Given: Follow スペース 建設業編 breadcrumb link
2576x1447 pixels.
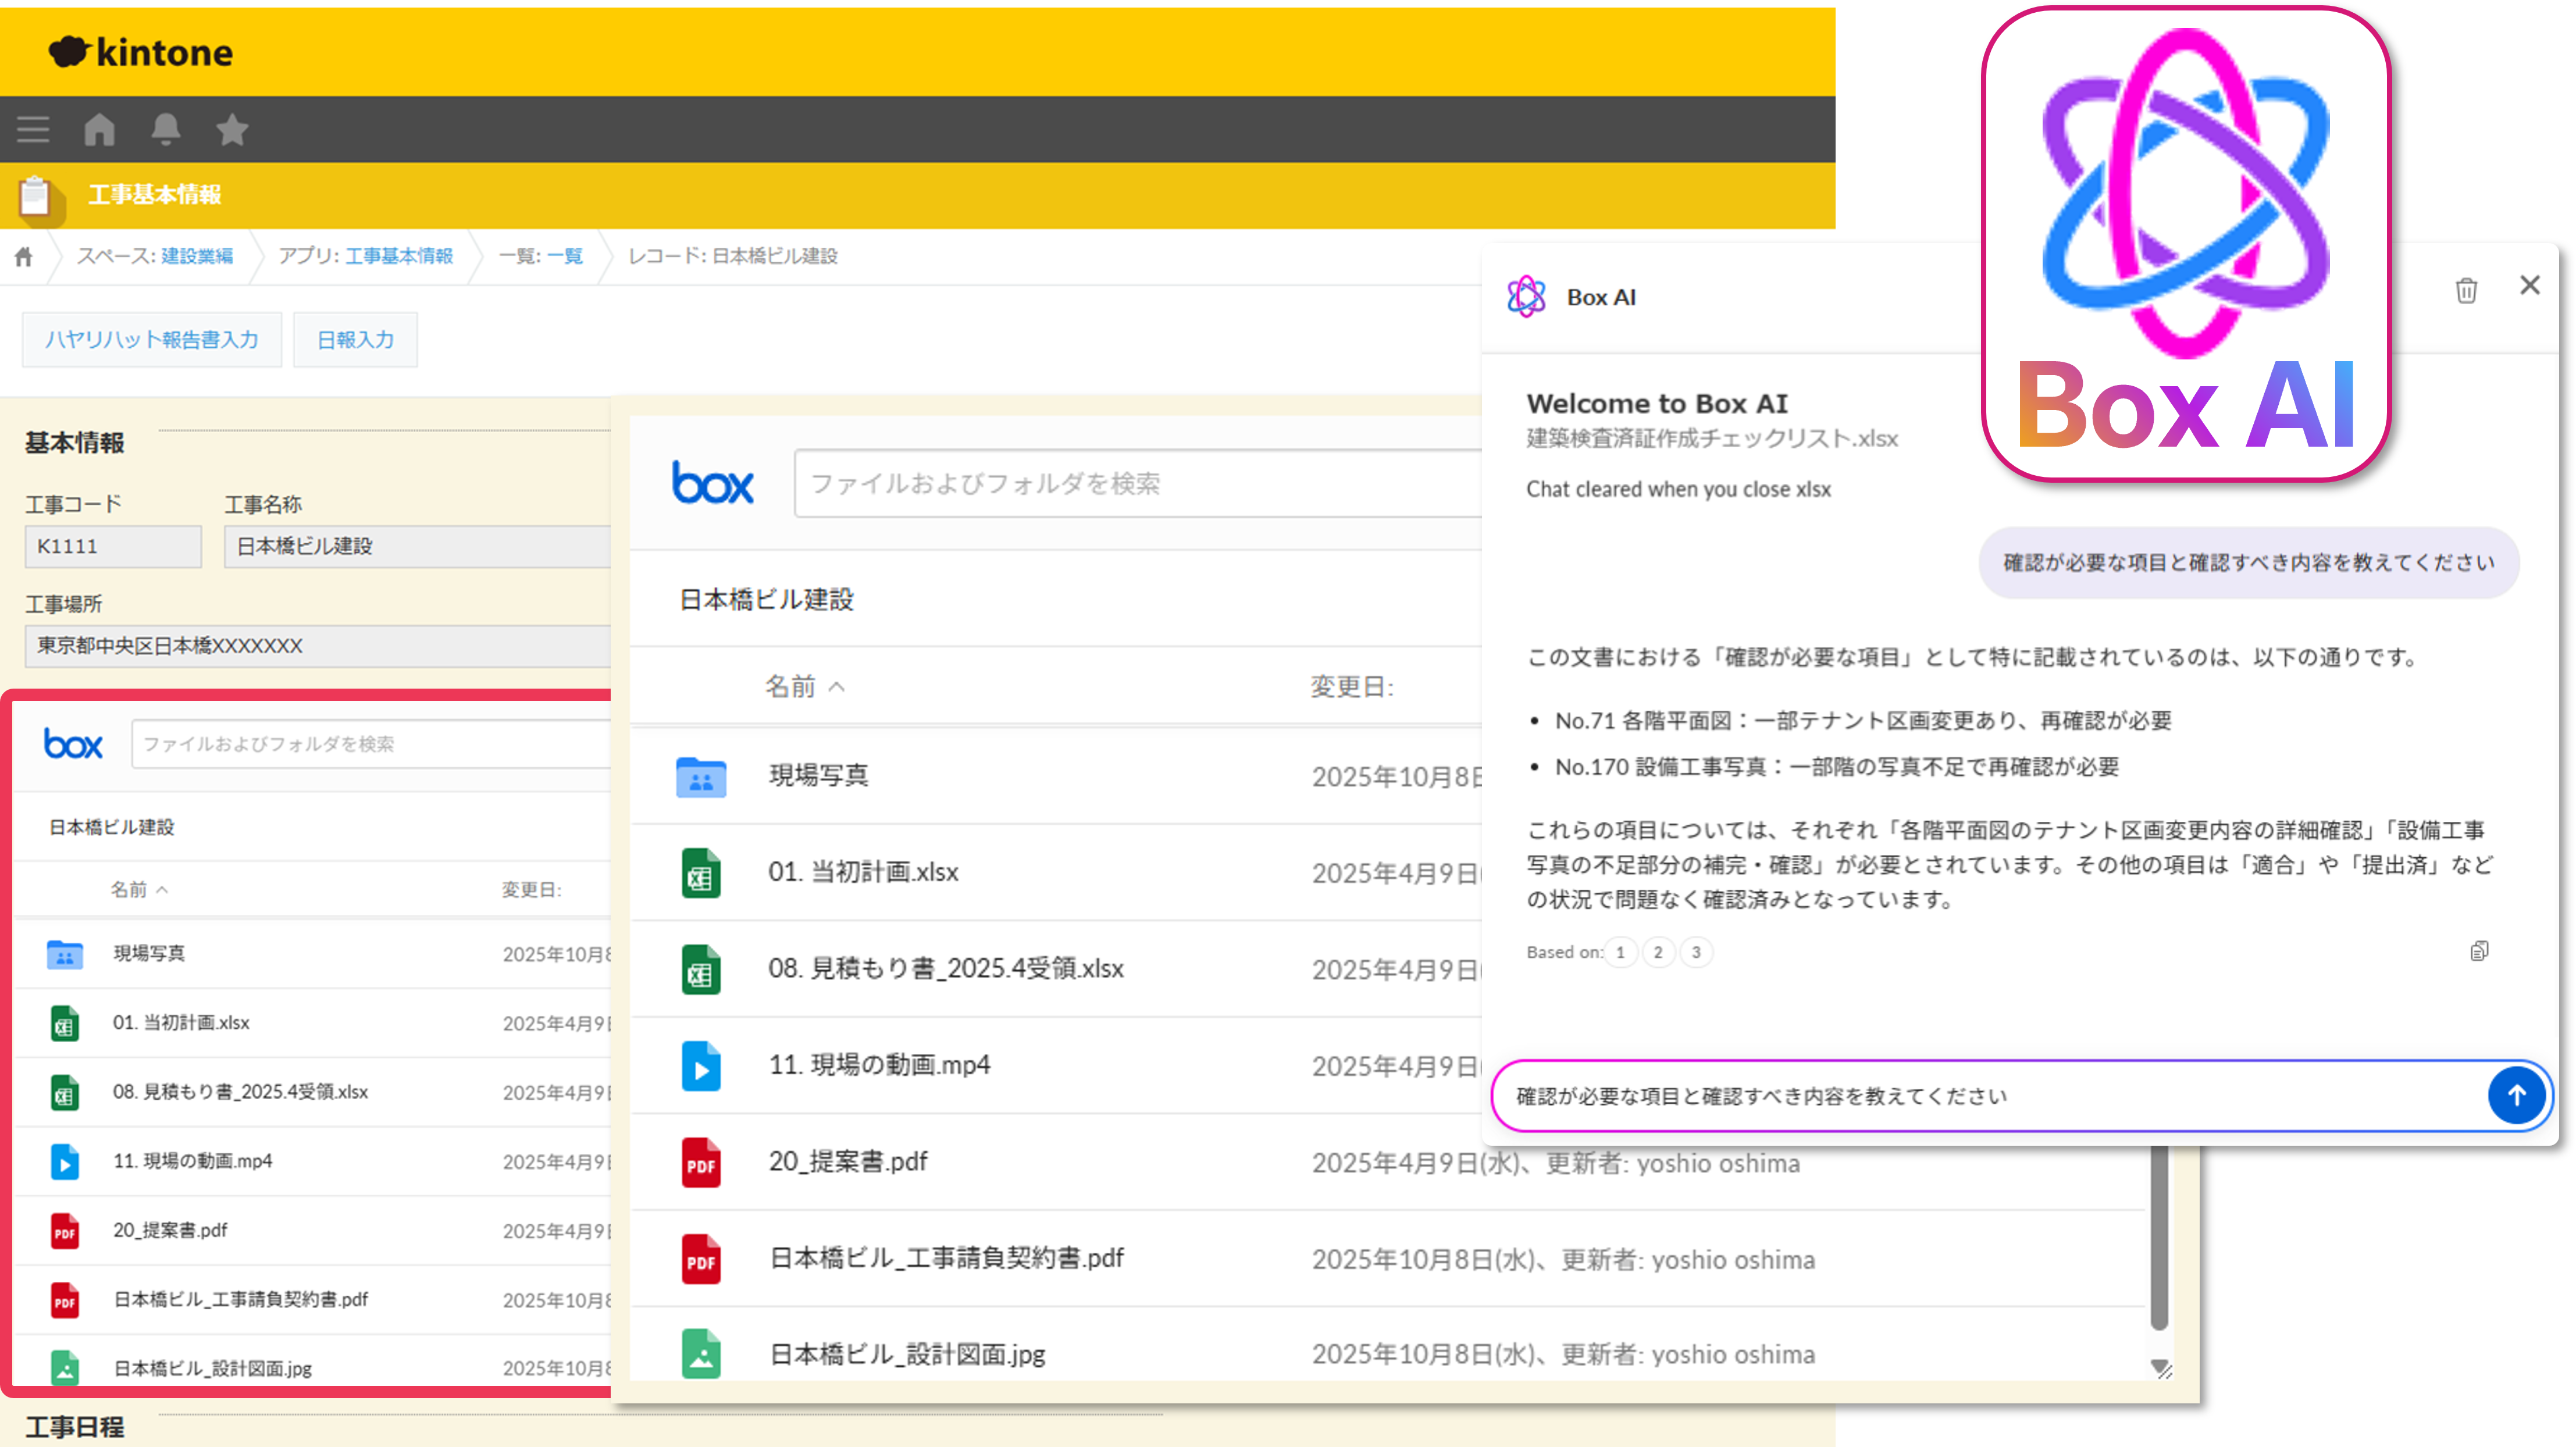Looking at the screenshot, I should (197, 256).
